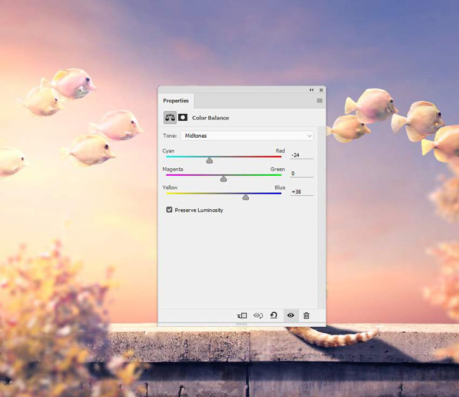Click the Cyan-Red slider handle
This screenshot has height=397, width=459.
[x=210, y=161]
